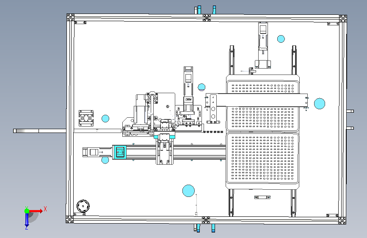Select the cyan circle beside the top-right motor
Screen dimensions: 367x238
coord(281,39)
